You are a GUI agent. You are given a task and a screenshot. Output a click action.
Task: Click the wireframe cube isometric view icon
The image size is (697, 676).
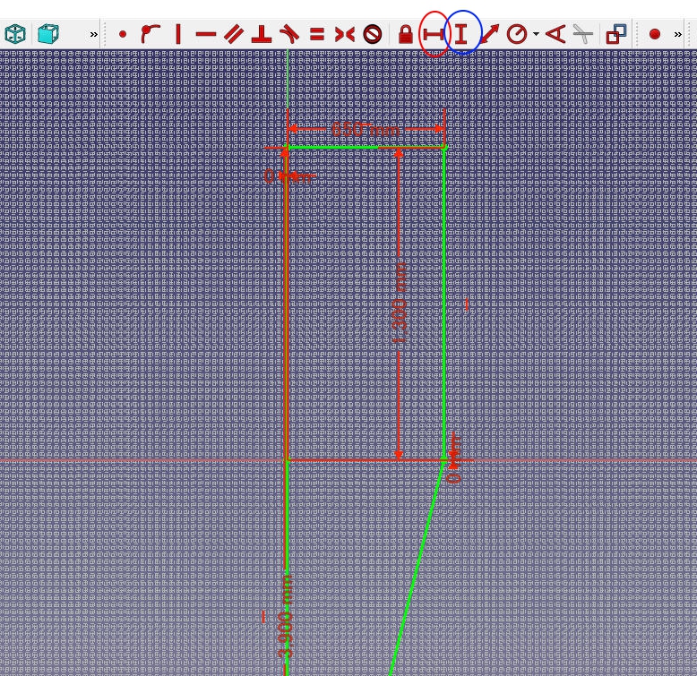[x=15, y=34]
